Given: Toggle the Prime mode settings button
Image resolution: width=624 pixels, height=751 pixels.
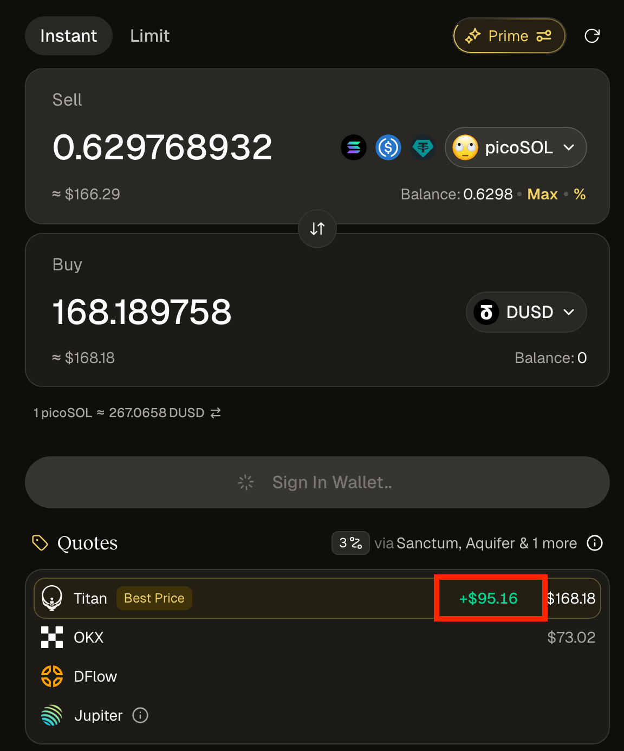Looking at the screenshot, I should click(x=509, y=36).
